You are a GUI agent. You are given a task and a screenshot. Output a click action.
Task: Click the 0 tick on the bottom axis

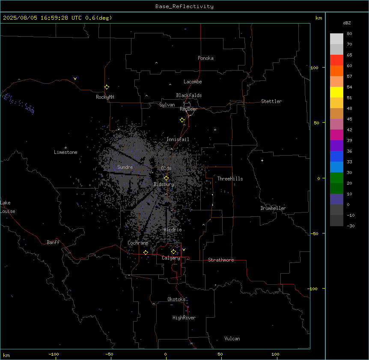165,354
